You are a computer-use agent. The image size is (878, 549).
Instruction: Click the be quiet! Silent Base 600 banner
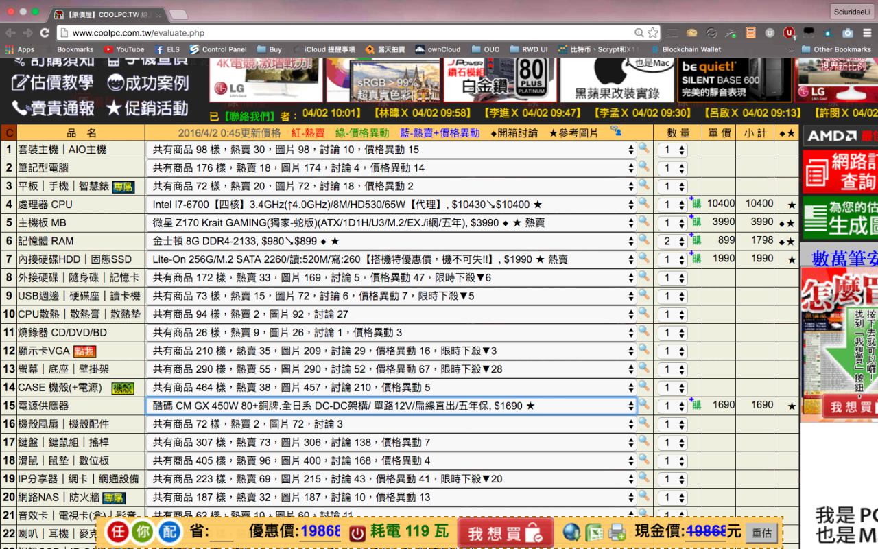pos(734,80)
